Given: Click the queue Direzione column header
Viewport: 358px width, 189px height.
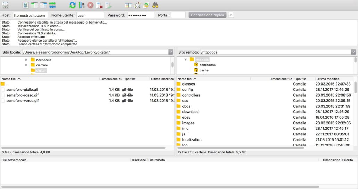Looking at the screenshot, I should (x=139, y=160).
